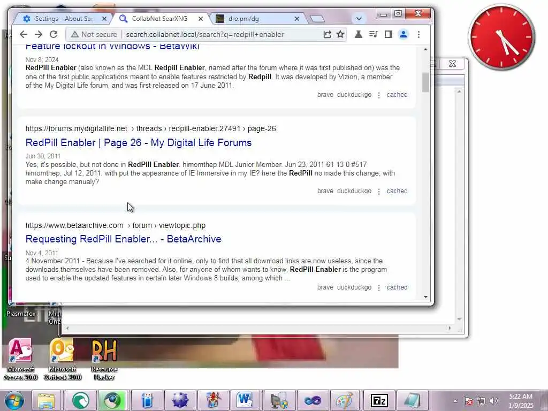Viewport: 548px width, 411px height.
Task: Click the page scrollbar down arrow
Action: 425,297
